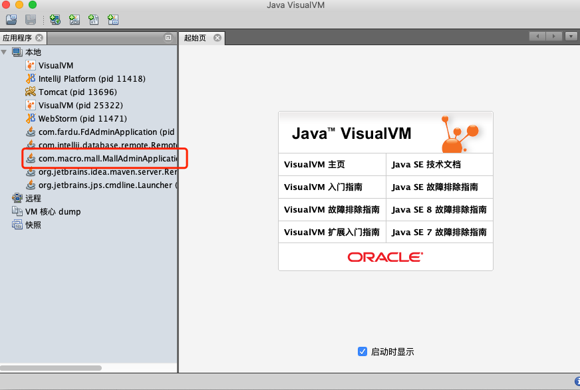
Task: Click the Tomcat process icon
Action: click(x=31, y=92)
